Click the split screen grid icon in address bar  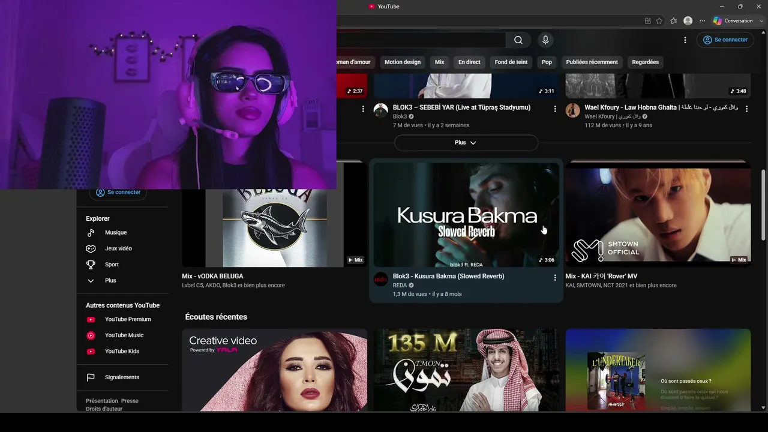(x=648, y=20)
